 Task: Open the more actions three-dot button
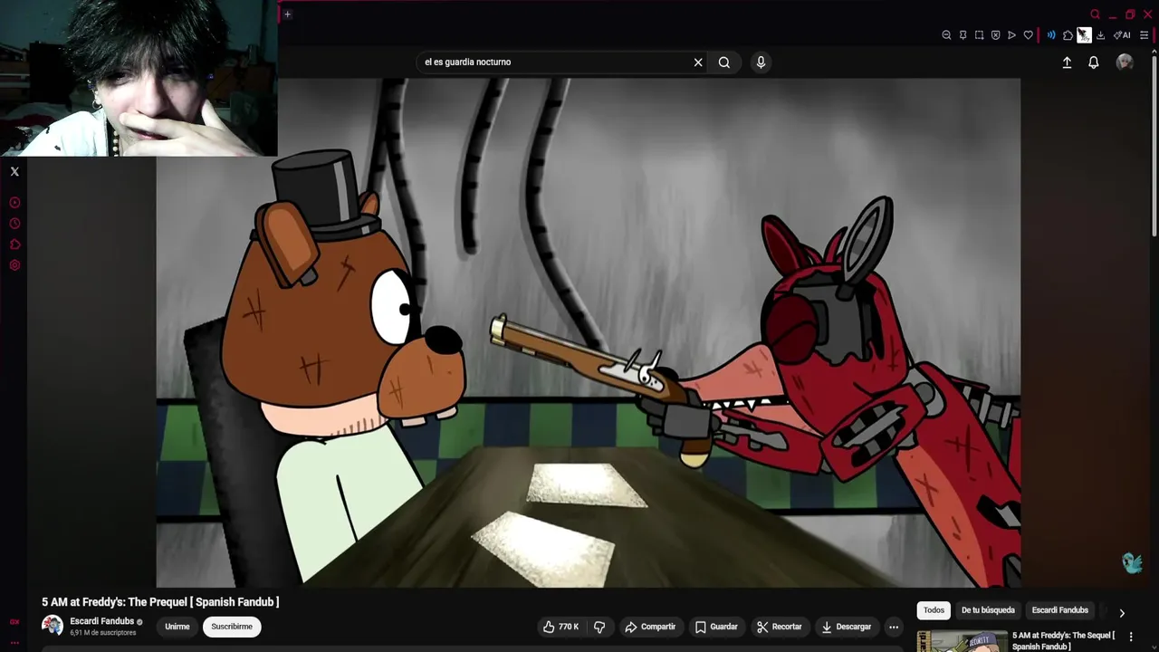coord(894,627)
